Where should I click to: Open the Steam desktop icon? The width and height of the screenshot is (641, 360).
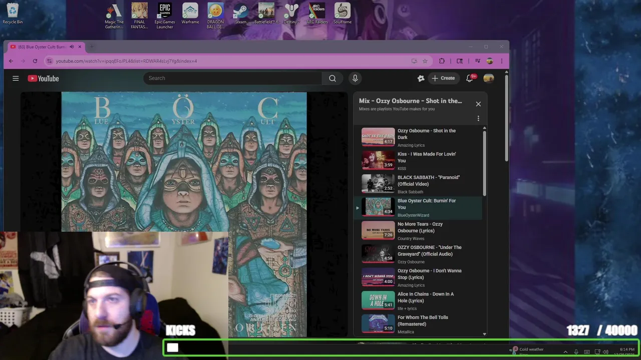(x=241, y=13)
